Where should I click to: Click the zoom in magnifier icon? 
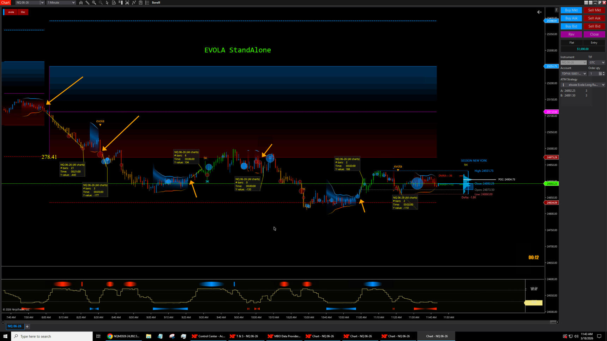94,2
